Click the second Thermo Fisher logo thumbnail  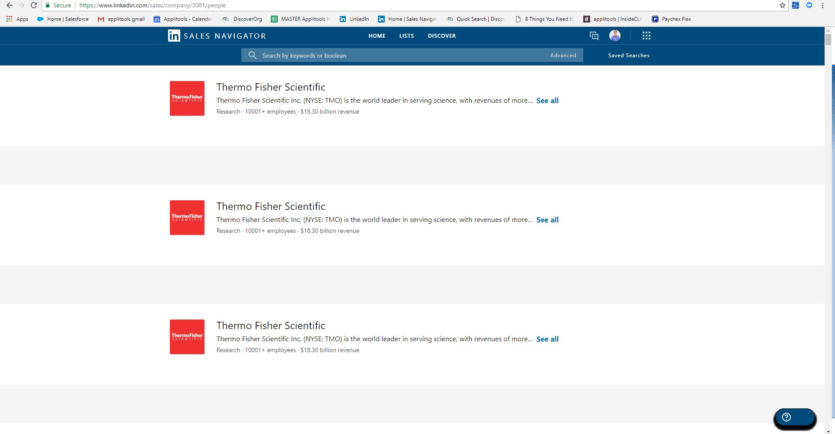[x=187, y=218]
